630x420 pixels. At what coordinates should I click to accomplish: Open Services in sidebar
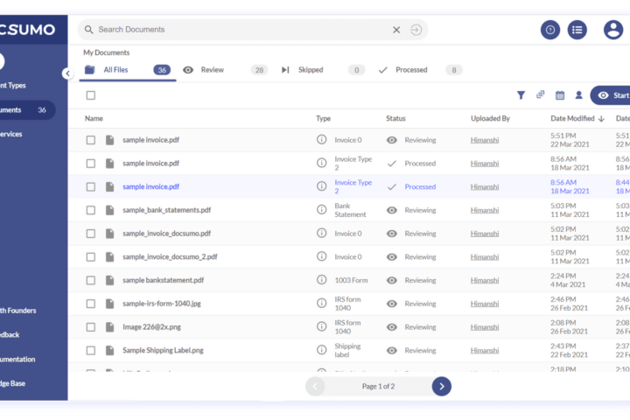tap(11, 134)
